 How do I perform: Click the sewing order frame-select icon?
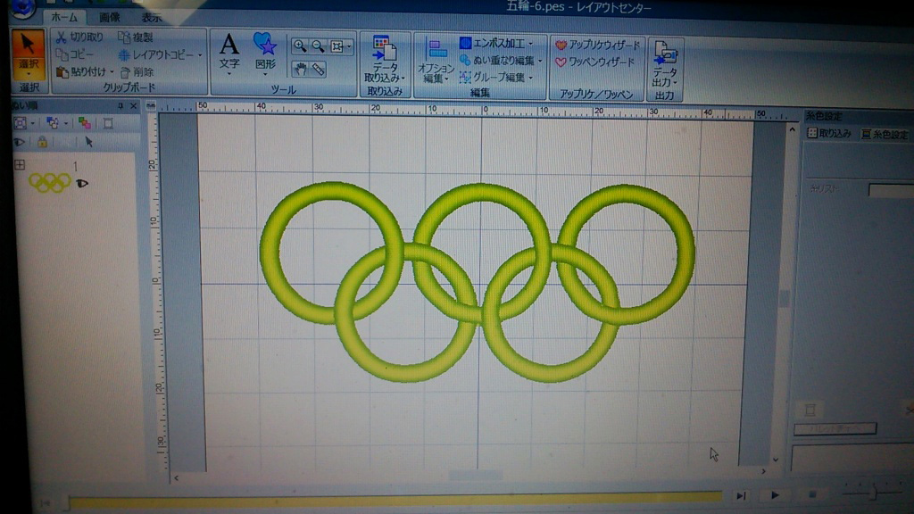point(21,123)
